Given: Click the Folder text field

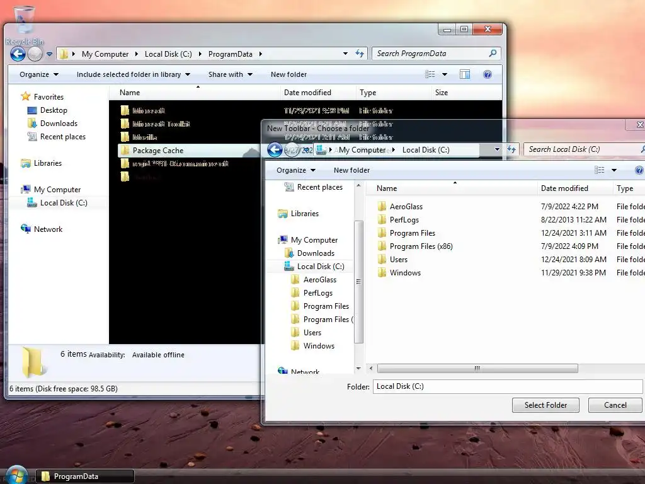Looking at the screenshot, I should click(508, 386).
